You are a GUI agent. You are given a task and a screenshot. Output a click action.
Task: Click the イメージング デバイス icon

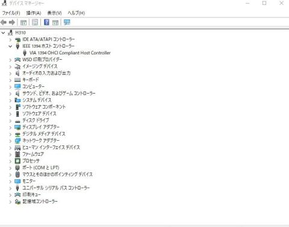[17, 66]
